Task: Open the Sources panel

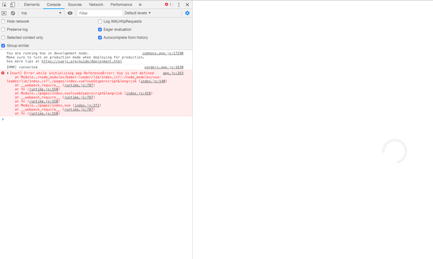Action: (x=74, y=4)
